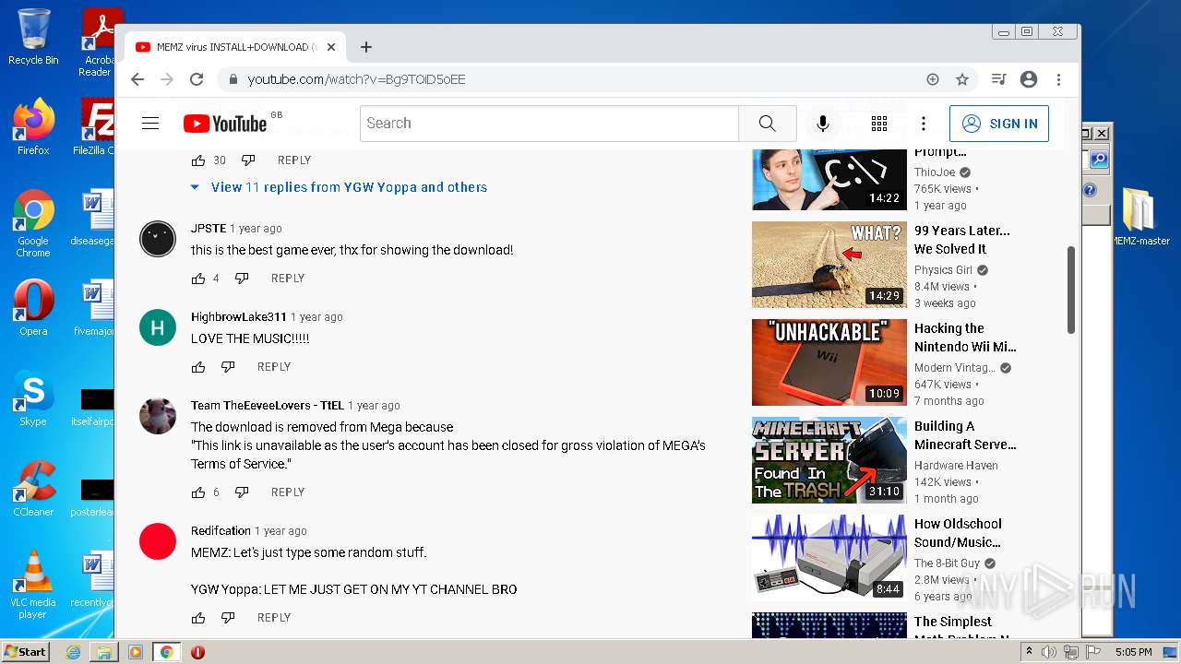1181x664 pixels.
Task: Like the Redifcation comment
Action: click(x=198, y=617)
